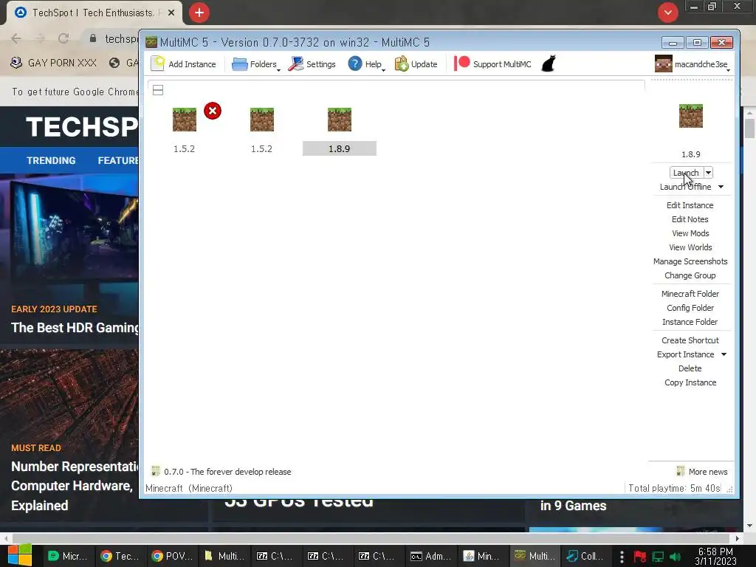756x567 pixels.
Task: Click the Total playtime status text
Action: click(x=674, y=488)
